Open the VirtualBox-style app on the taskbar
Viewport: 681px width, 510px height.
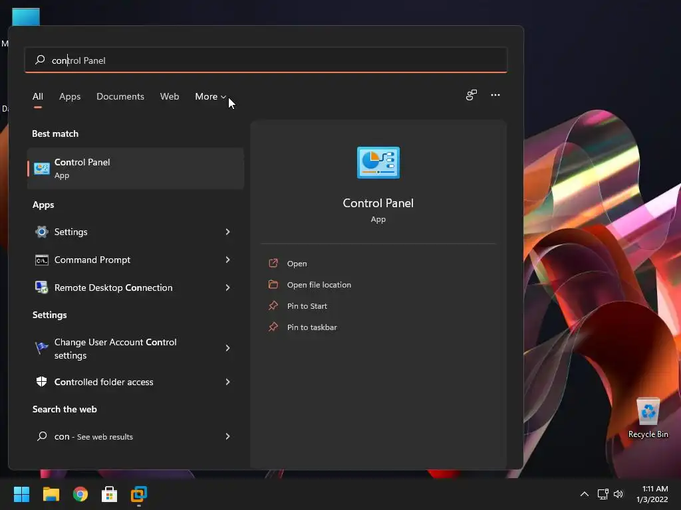pos(139,494)
